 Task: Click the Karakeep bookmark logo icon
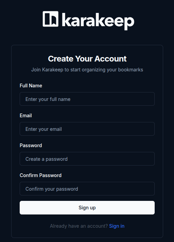[x=51, y=19]
